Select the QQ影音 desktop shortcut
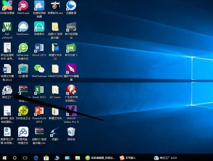 23,71
